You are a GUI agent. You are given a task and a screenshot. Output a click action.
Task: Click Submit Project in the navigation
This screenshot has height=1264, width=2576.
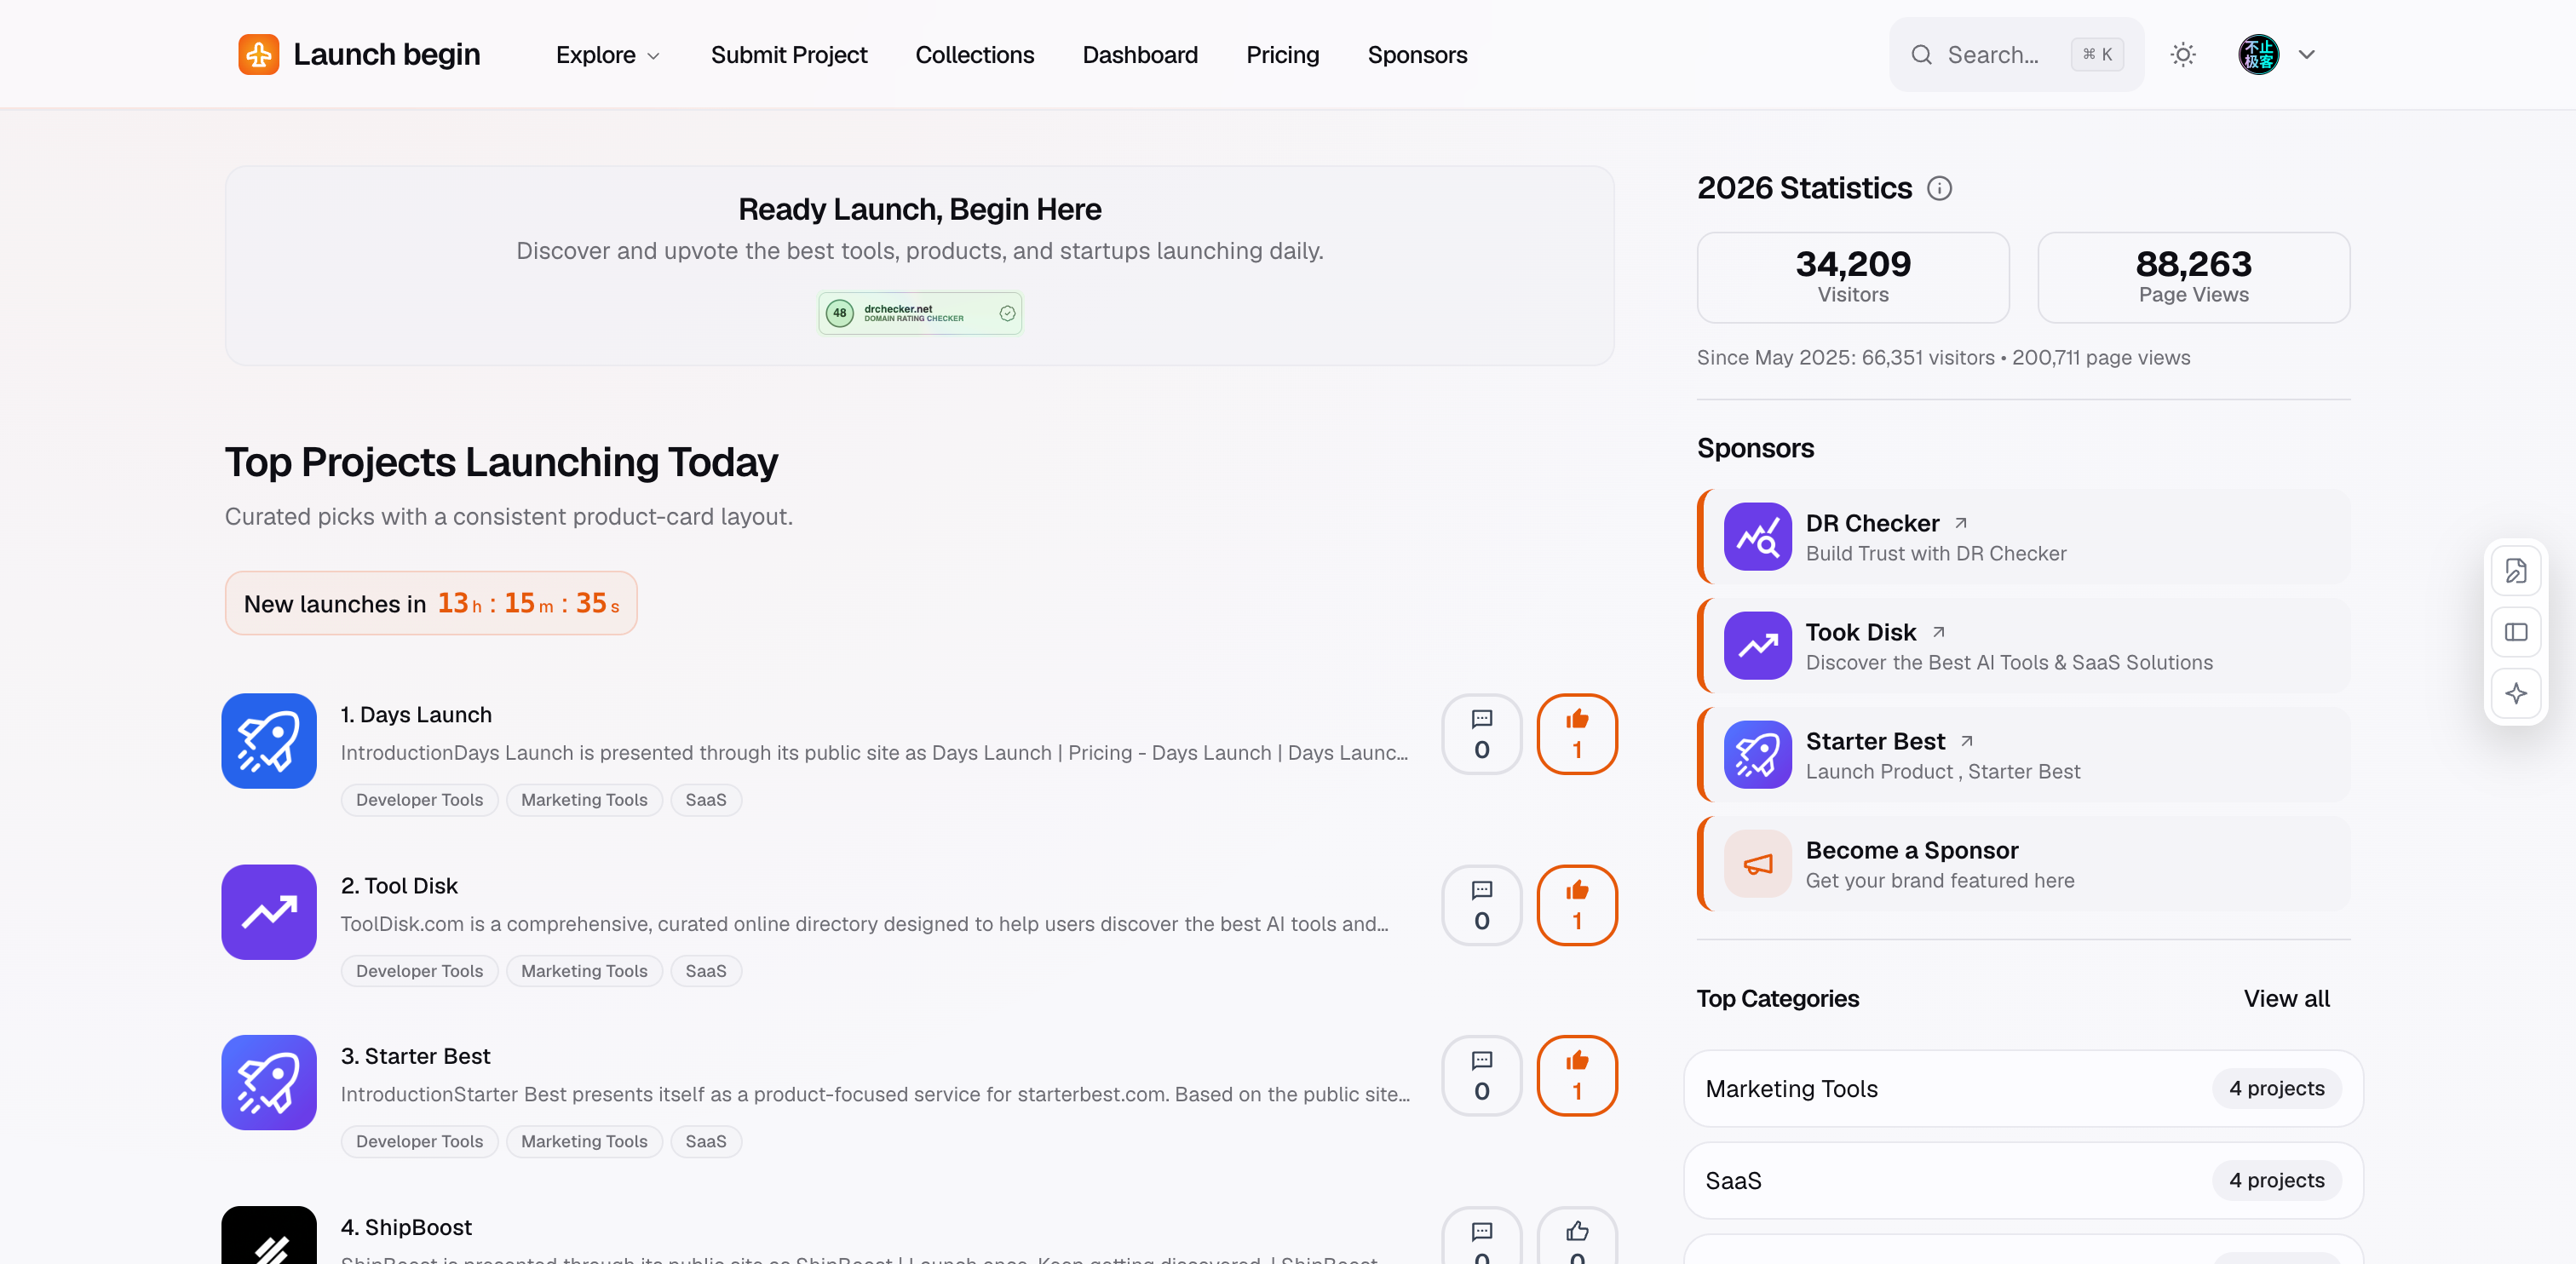click(788, 55)
